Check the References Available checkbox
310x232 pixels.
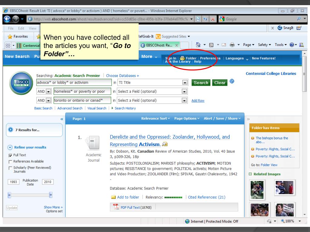(11, 162)
